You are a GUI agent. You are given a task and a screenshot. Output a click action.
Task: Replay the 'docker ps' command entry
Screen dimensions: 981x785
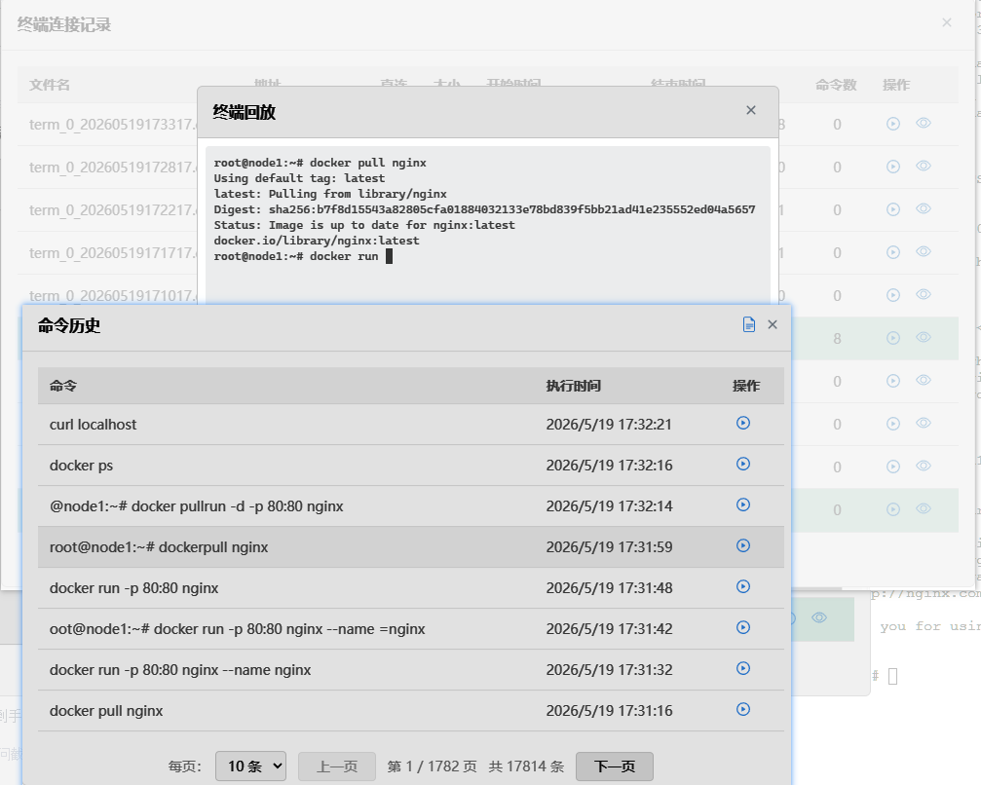point(742,465)
